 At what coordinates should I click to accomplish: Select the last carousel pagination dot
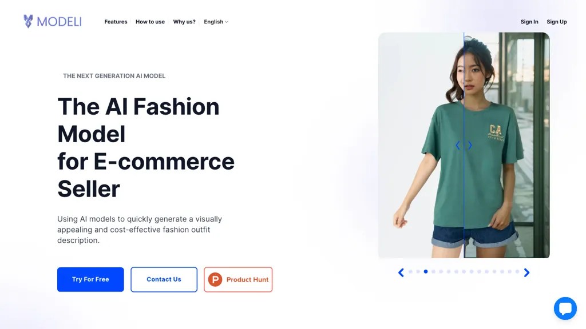[x=517, y=271]
